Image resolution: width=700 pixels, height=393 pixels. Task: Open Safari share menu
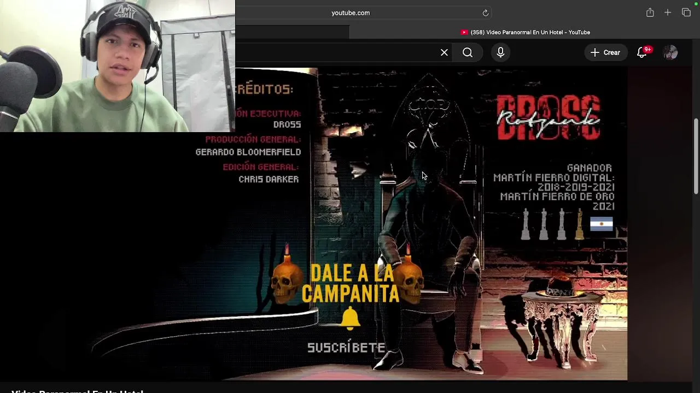[x=650, y=13]
